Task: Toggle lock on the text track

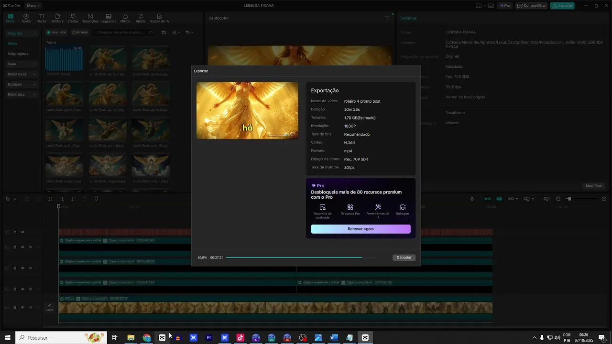Action: 15,232
